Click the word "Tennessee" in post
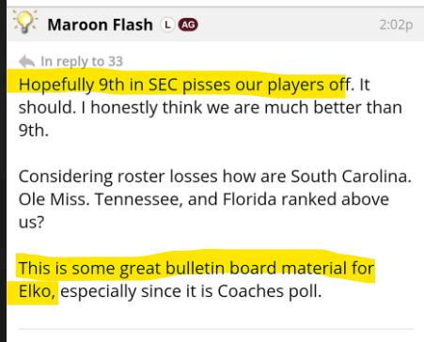The image size is (424, 342). coord(138,199)
